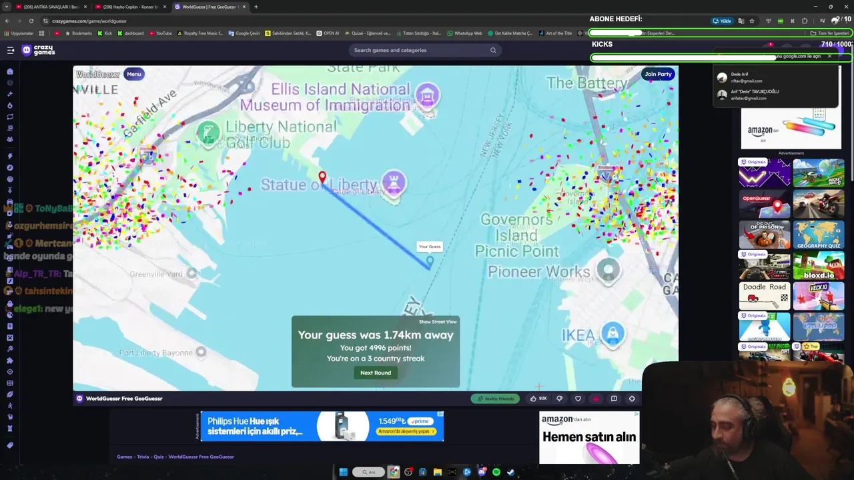Open File Explorer from the taskbar
Image resolution: width=854 pixels, height=480 pixels.
coord(438,472)
